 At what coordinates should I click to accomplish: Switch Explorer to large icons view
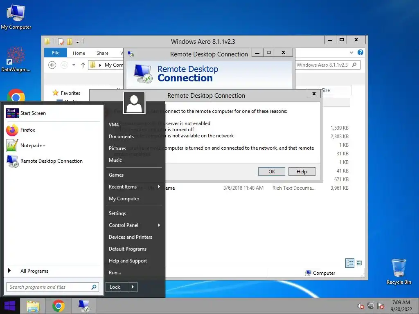pos(359,263)
